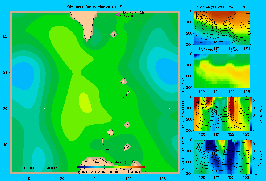Click the '200 1000 2000 4000m' depth legend
266x181 pixels.
(x=39, y=168)
